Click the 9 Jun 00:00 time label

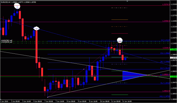pos(82,101)
